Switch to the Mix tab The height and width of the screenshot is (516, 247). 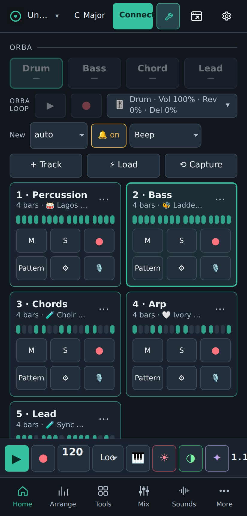[144, 496]
